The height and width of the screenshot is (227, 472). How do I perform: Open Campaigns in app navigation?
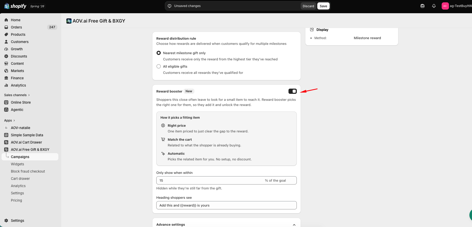tap(30, 157)
